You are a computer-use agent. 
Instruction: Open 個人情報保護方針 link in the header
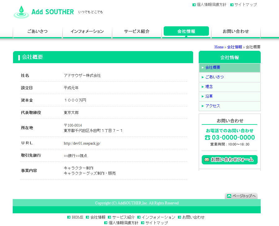coord(211,5)
